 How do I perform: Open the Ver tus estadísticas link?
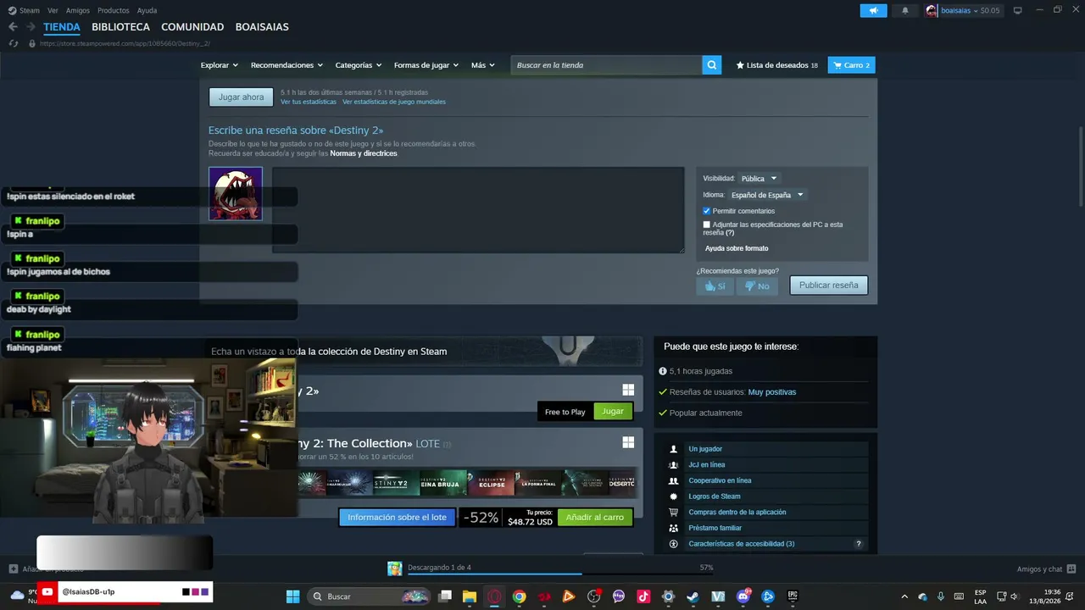309,102
